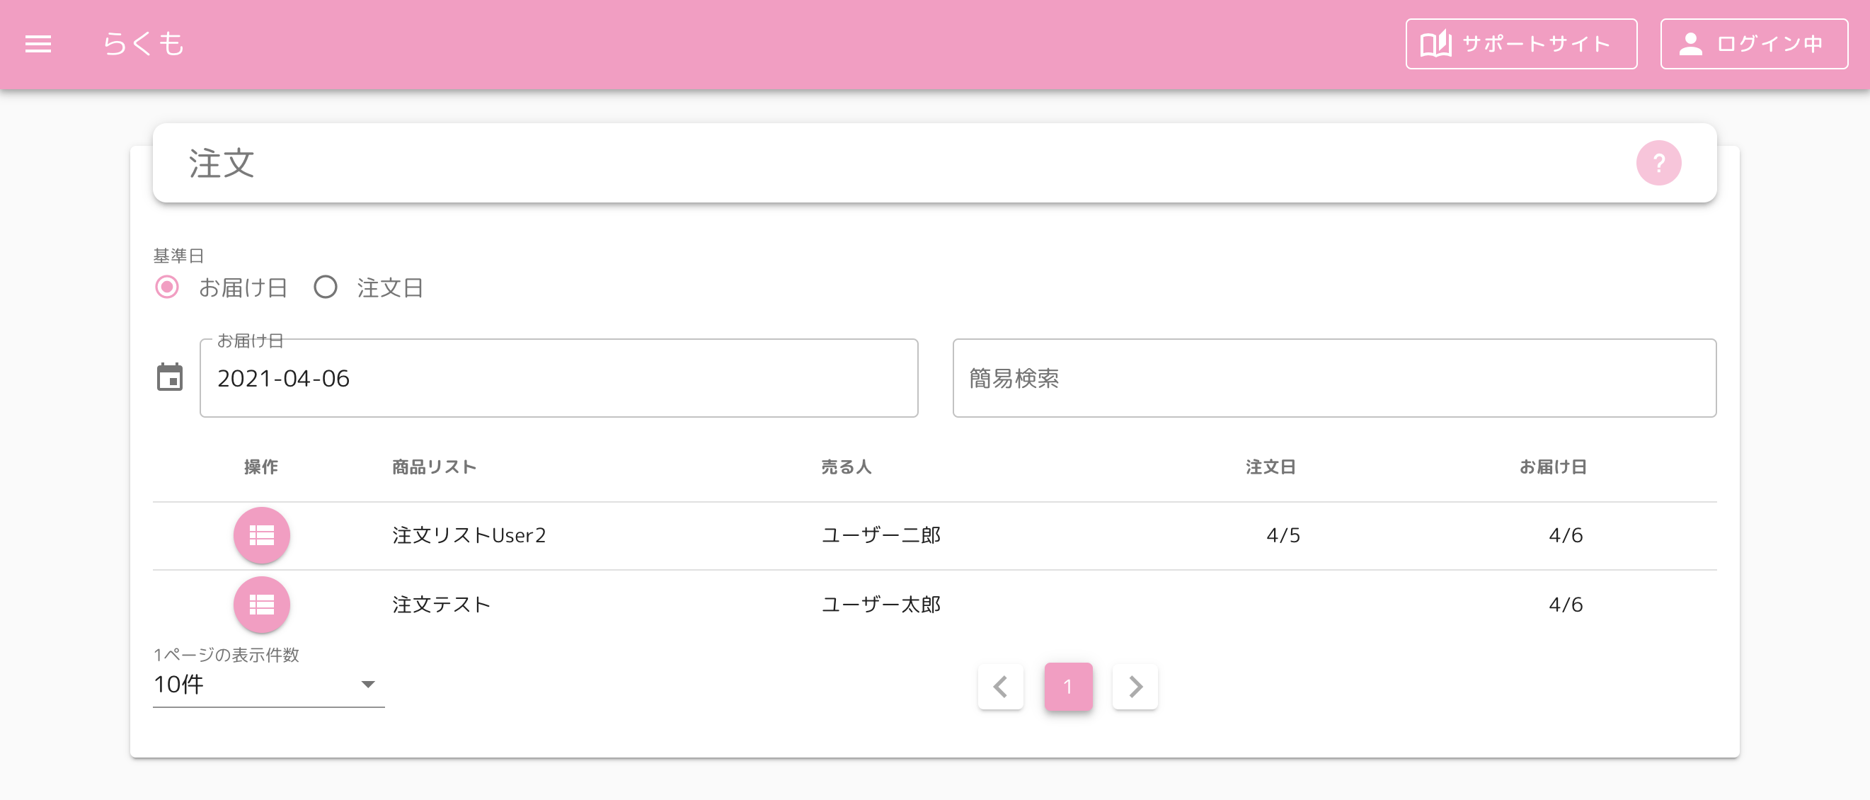Click the pink help question mark icon
The width and height of the screenshot is (1870, 800).
1658,163
